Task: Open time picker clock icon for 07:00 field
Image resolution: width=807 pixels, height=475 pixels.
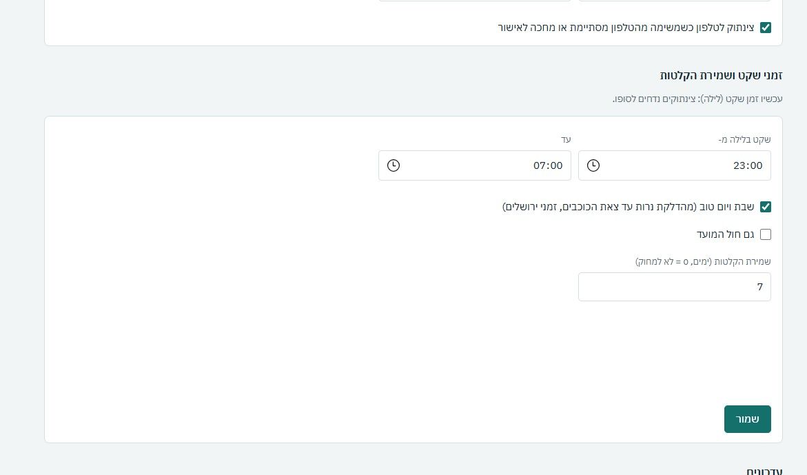Action: [x=394, y=165]
